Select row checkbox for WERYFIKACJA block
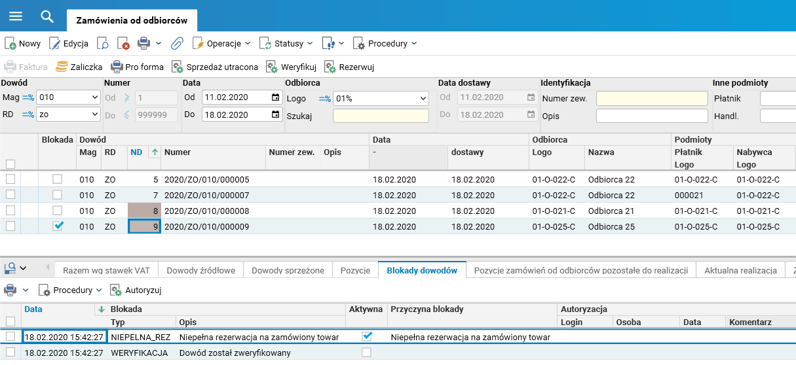Screen dimensions: 796x365 [x=10, y=352]
